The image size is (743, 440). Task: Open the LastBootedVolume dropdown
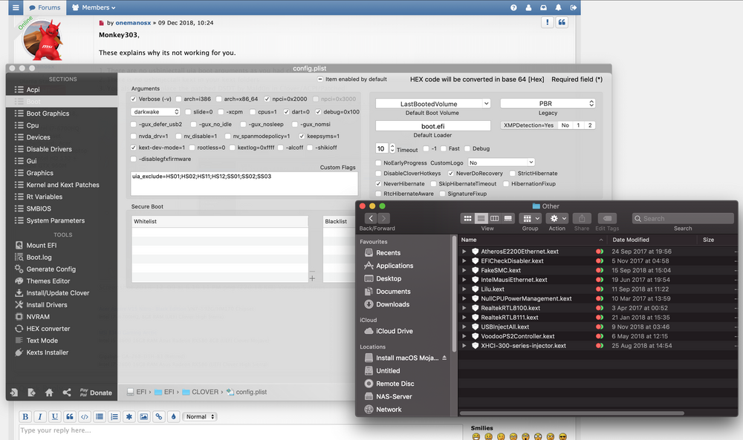[432, 104]
